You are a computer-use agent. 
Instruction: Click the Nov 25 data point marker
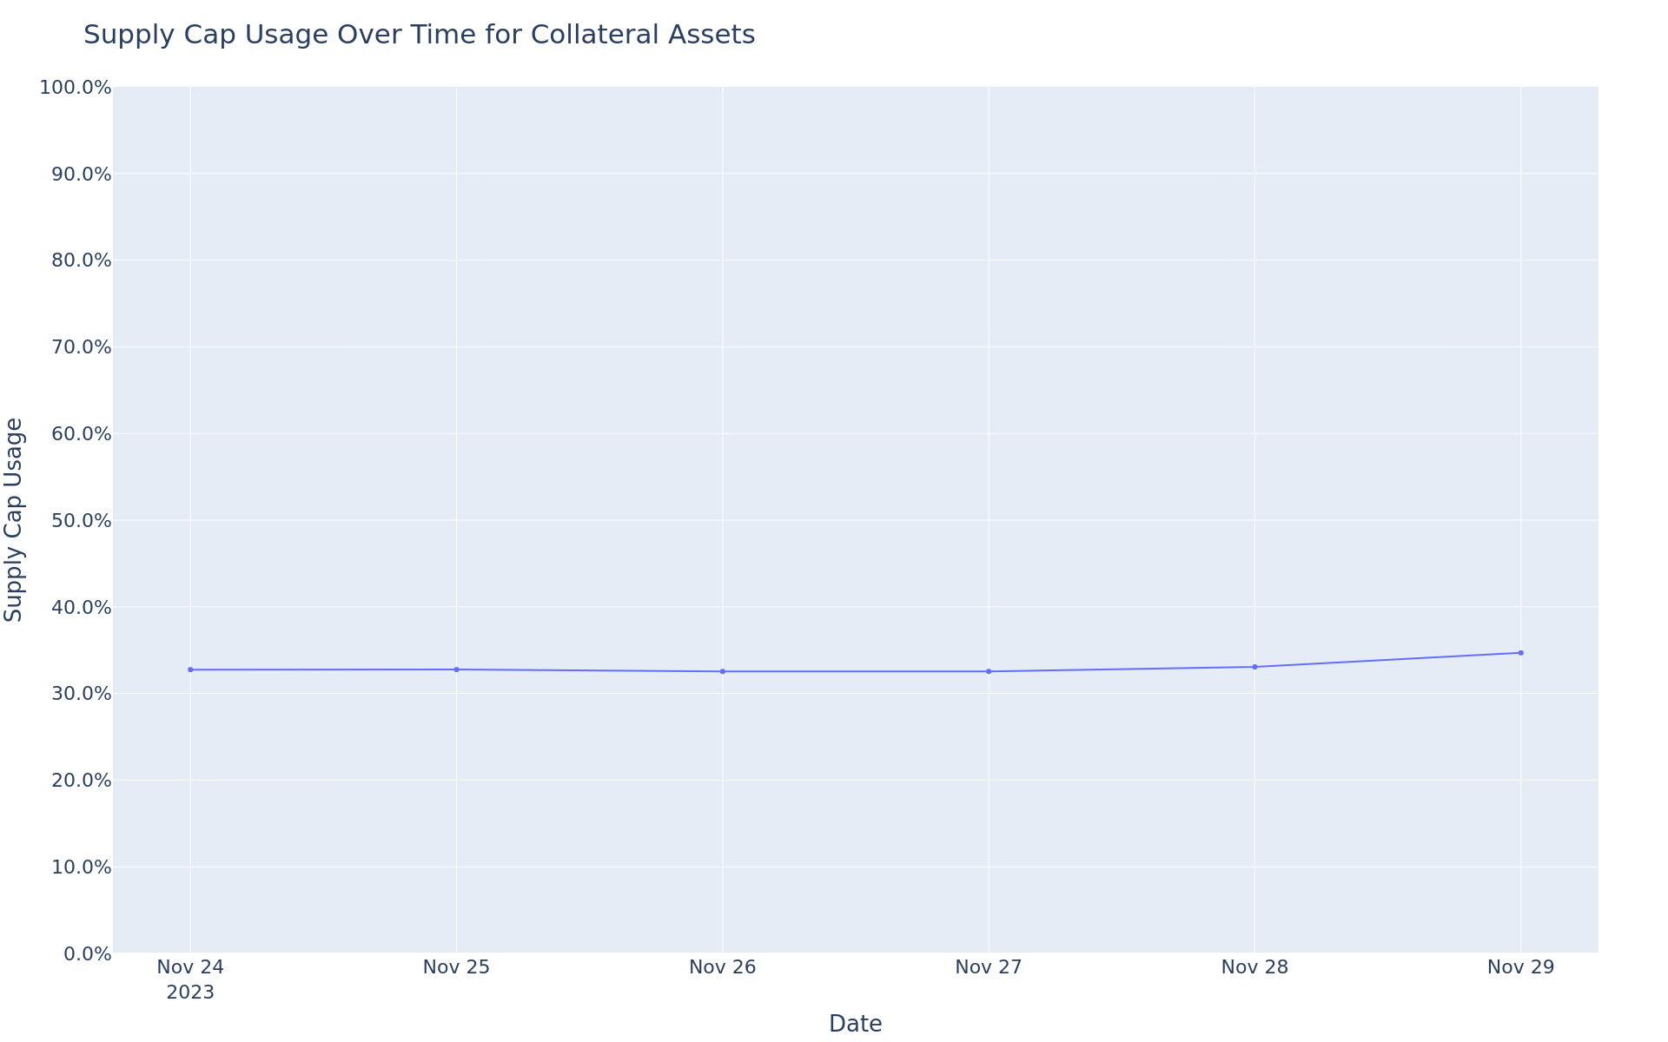[456, 669]
